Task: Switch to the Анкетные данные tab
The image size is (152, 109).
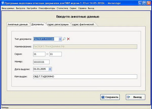Action: [18, 24]
